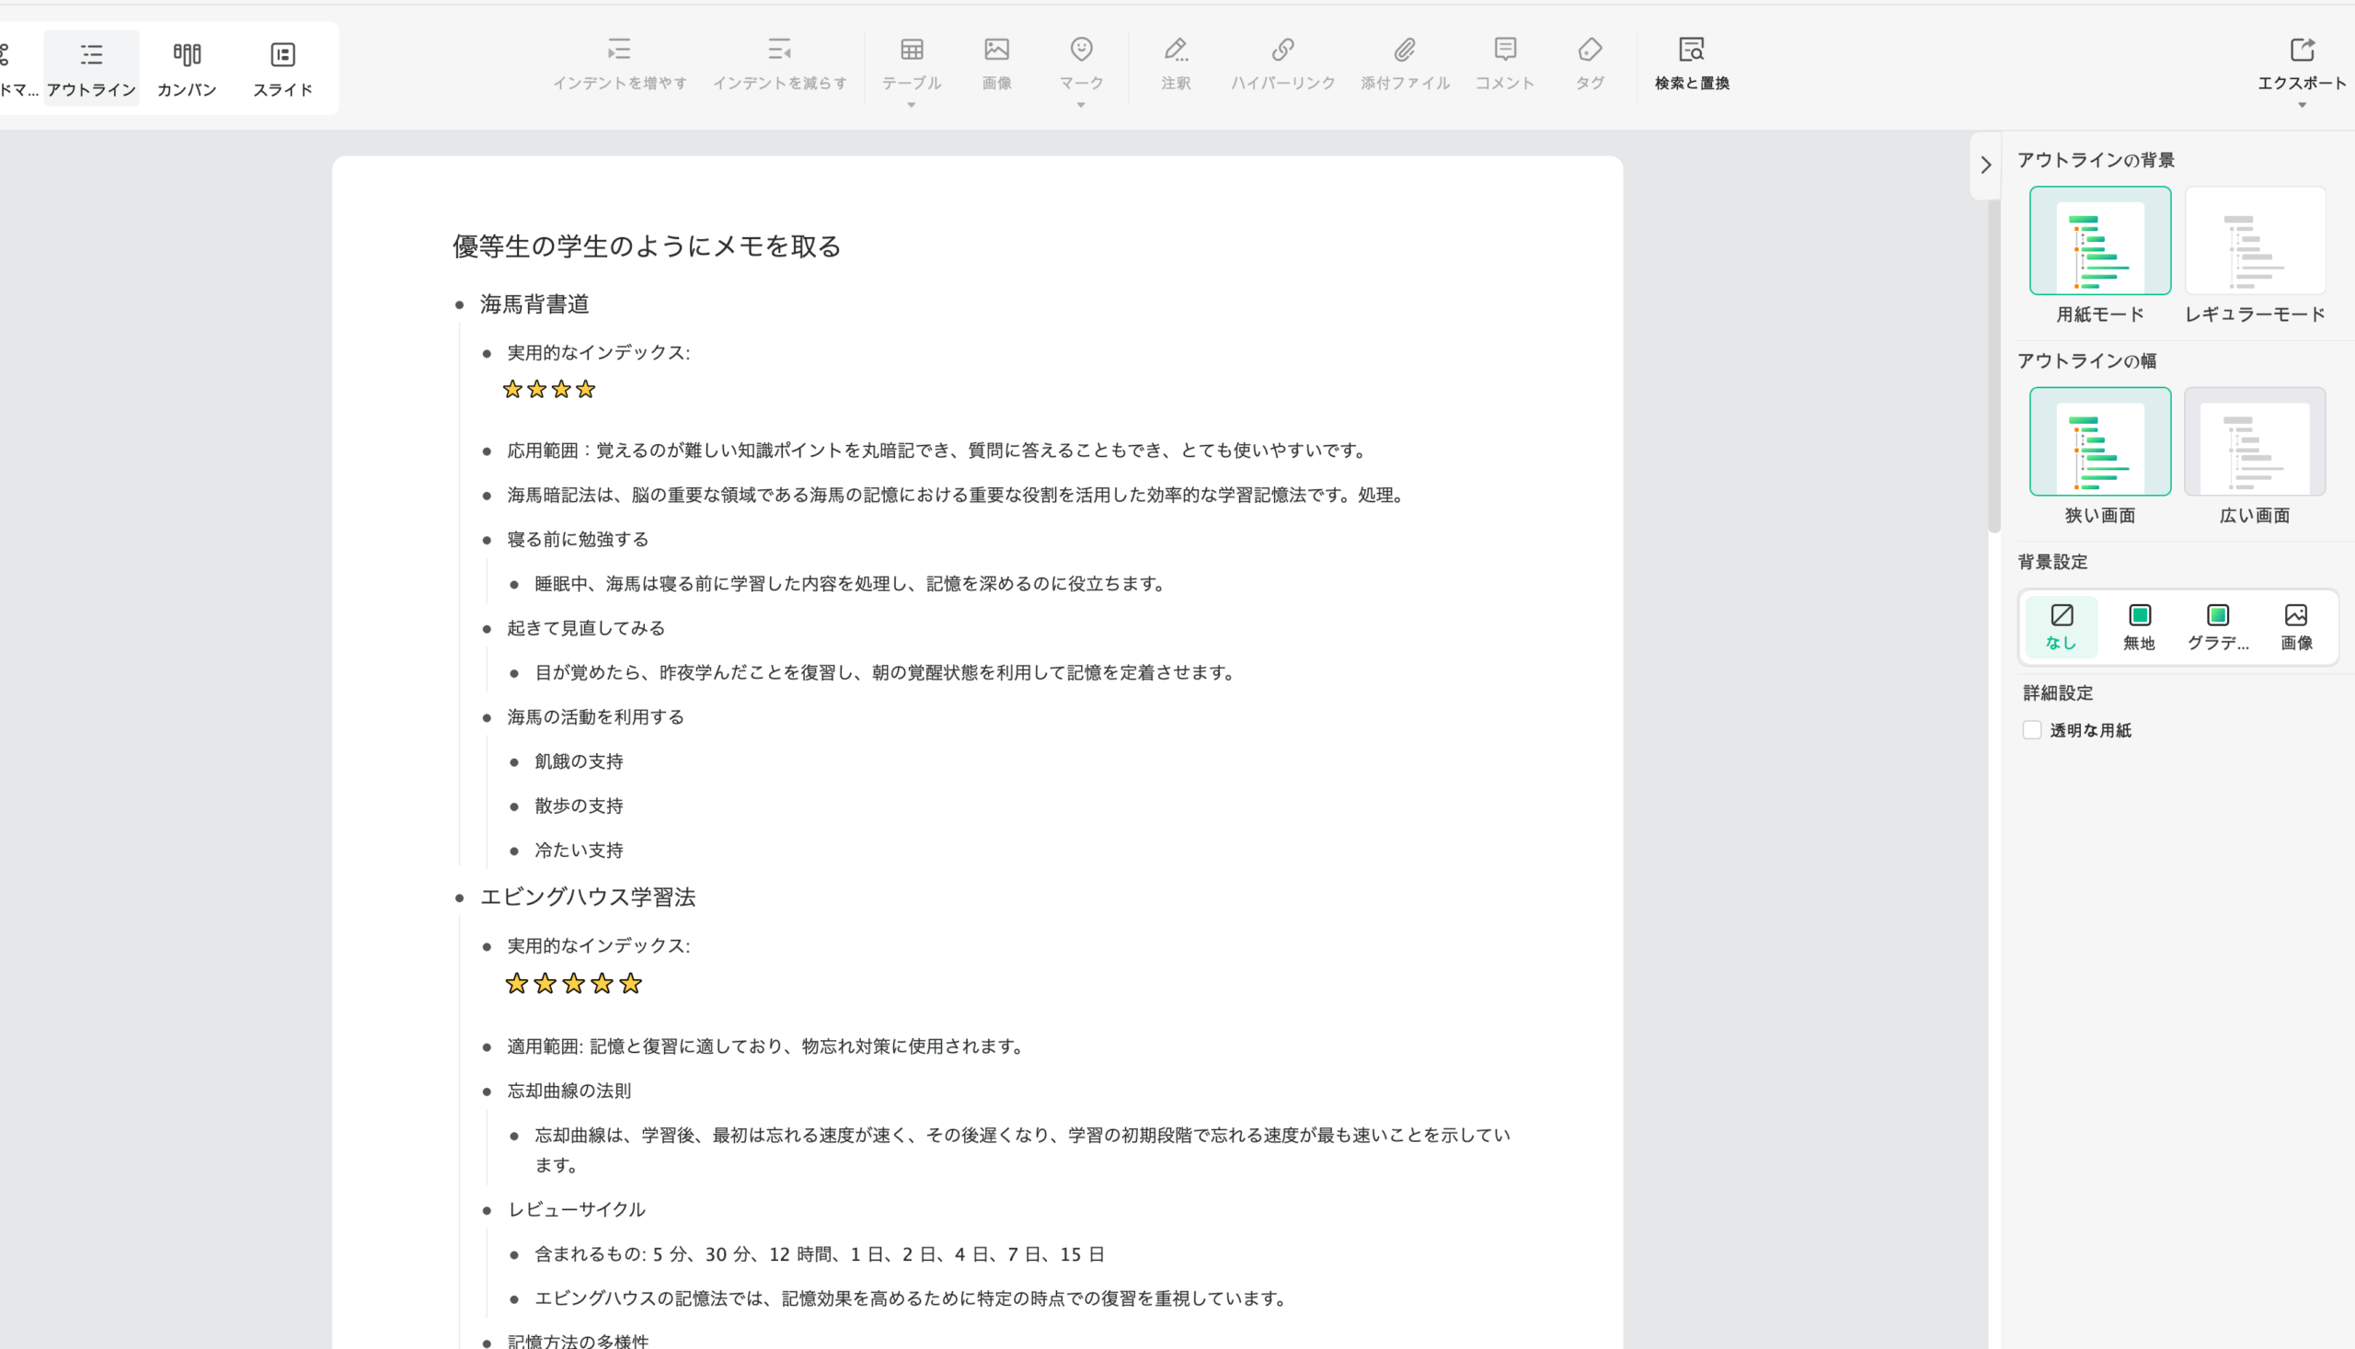Insert an image via 画像 toolbar icon
Viewport: 2355px width, 1349px height.
click(x=996, y=50)
